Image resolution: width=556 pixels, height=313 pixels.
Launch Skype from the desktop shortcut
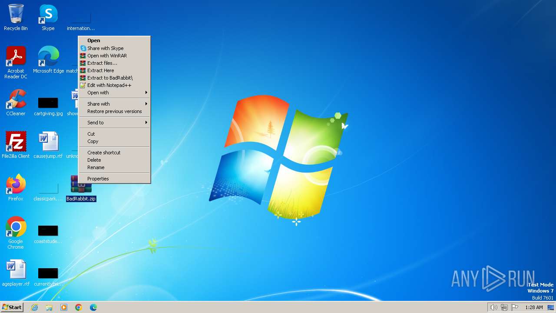[x=48, y=17]
